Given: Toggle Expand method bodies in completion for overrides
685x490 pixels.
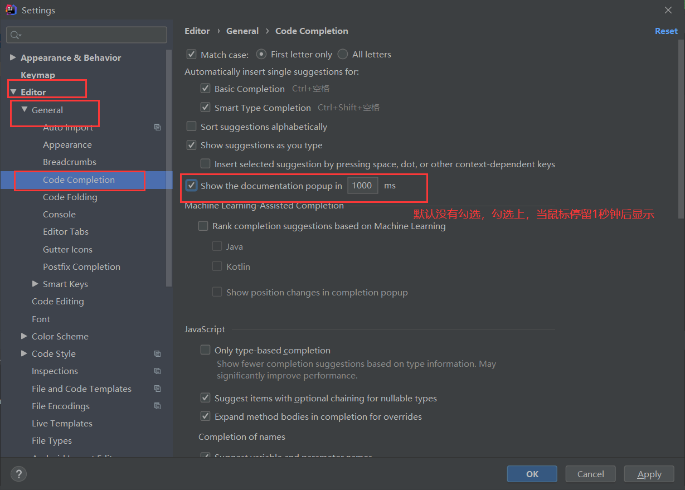Looking at the screenshot, I should point(205,416).
